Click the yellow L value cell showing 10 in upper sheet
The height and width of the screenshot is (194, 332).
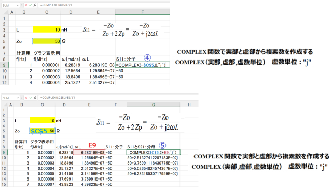[x=47, y=30]
